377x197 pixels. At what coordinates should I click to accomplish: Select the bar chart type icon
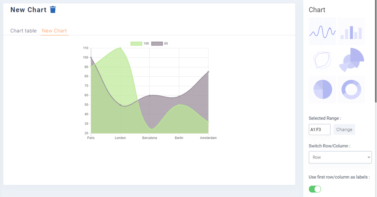351,32
